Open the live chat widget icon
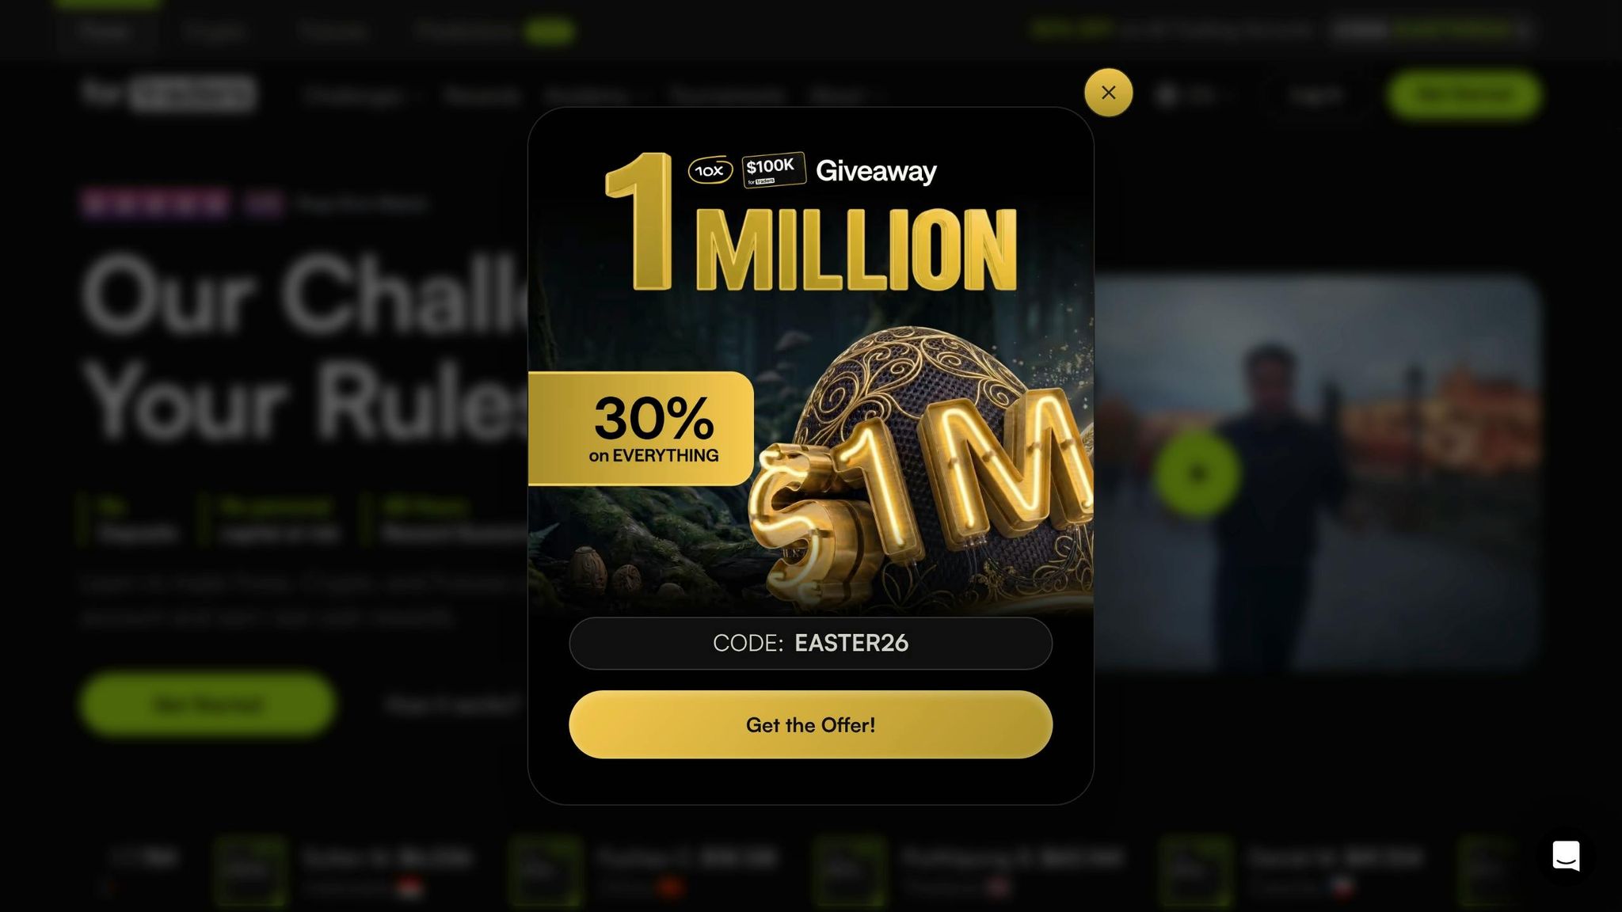This screenshot has height=912, width=1622. (1566, 856)
